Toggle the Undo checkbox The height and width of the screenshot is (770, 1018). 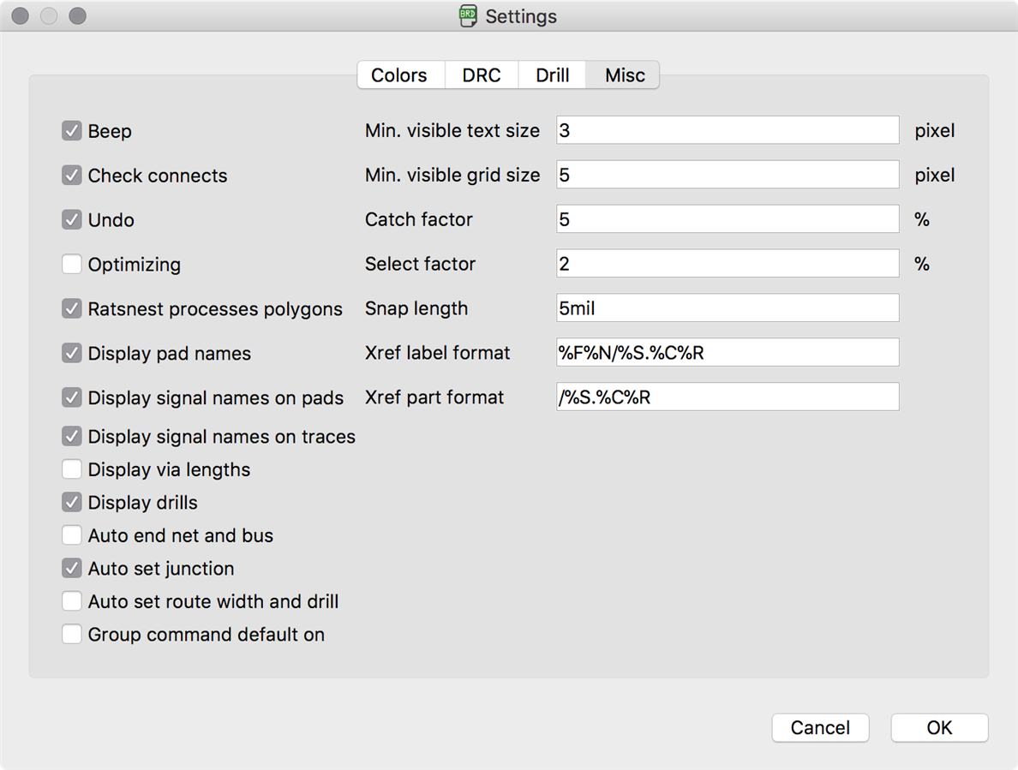(72, 220)
